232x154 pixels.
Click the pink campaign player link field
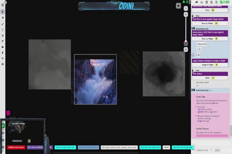212,136
